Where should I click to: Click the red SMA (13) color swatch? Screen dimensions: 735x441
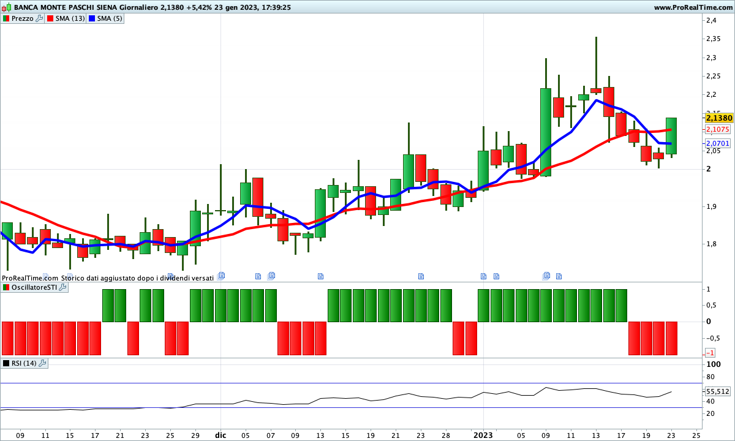point(50,18)
